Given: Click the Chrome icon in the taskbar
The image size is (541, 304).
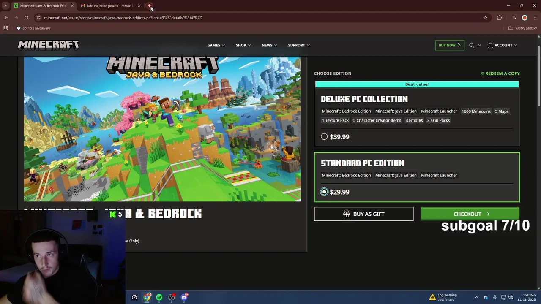Looking at the screenshot, I should (147, 297).
